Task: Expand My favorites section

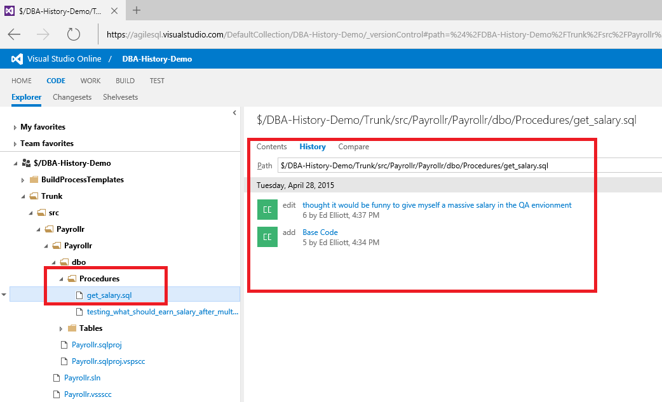Action: [15, 128]
